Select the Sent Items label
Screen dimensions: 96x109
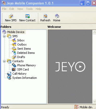[24, 49]
